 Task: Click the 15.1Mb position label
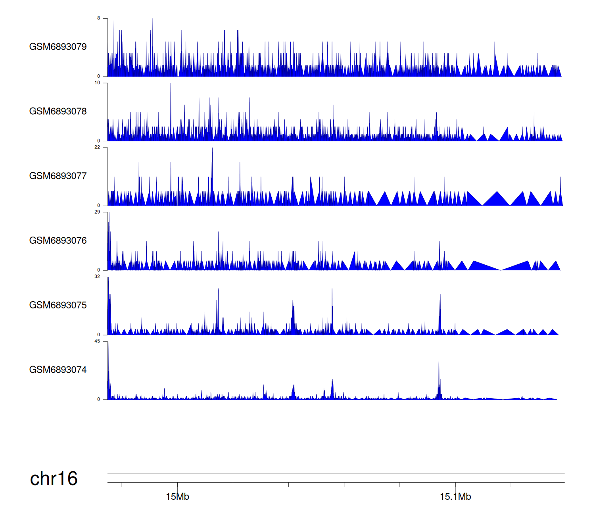click(x=455, y=497)
